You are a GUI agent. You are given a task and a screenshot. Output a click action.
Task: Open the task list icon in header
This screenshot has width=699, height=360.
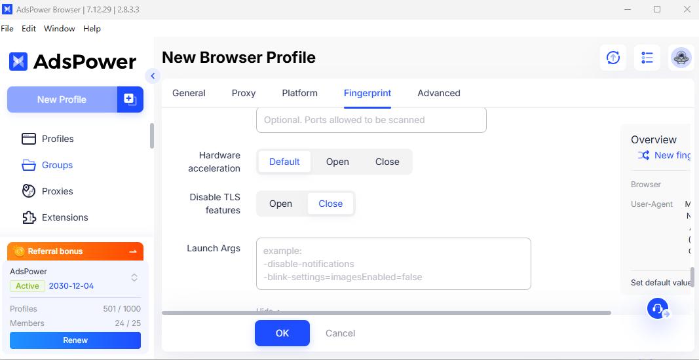point(647,58)
